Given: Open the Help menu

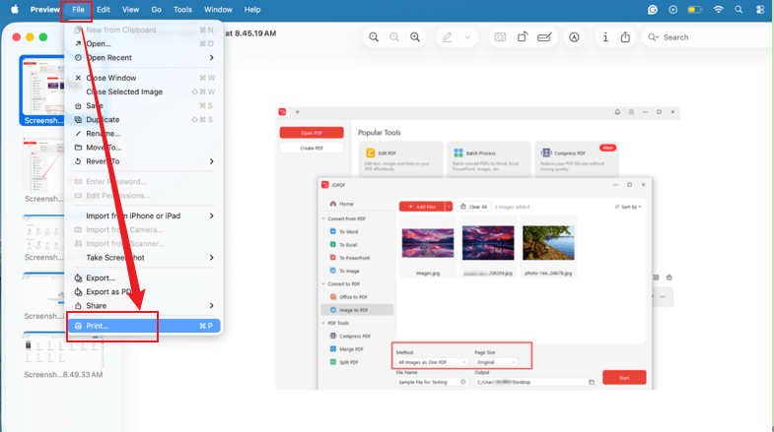Looking at the screenshot, I should [252, 10].
